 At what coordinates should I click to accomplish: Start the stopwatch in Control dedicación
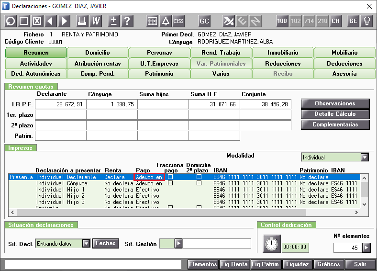coord(272,244)
